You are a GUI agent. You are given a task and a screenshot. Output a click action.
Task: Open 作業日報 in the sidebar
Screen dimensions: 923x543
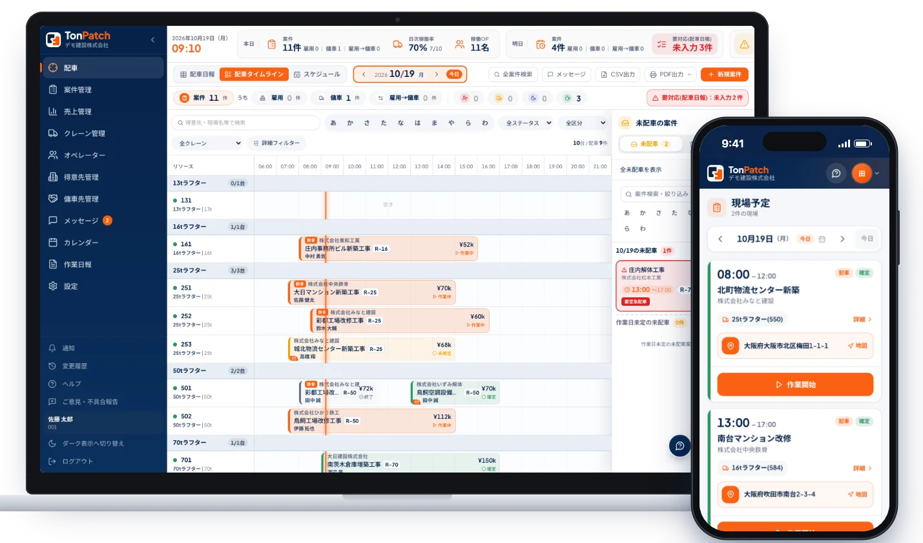tap(103, 264)
